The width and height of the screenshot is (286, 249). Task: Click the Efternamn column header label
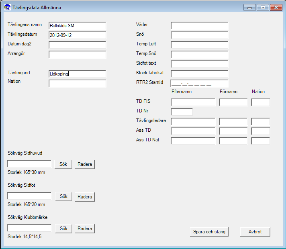coord(182,92)
